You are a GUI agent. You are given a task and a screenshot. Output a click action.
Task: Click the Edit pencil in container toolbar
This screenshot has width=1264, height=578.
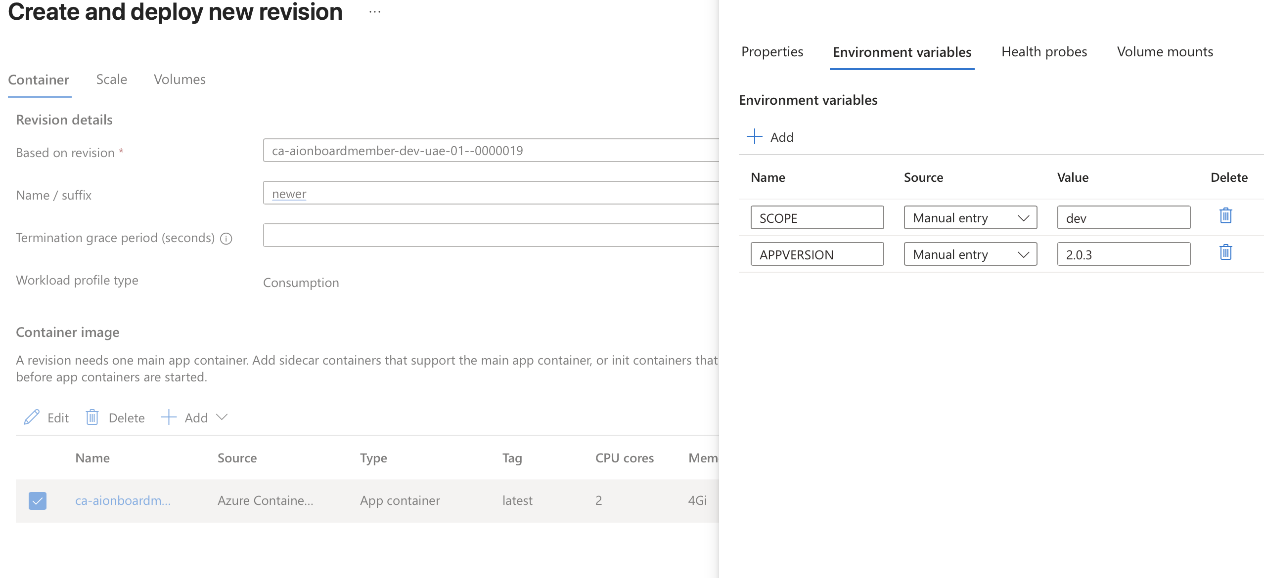pos(46,417)
